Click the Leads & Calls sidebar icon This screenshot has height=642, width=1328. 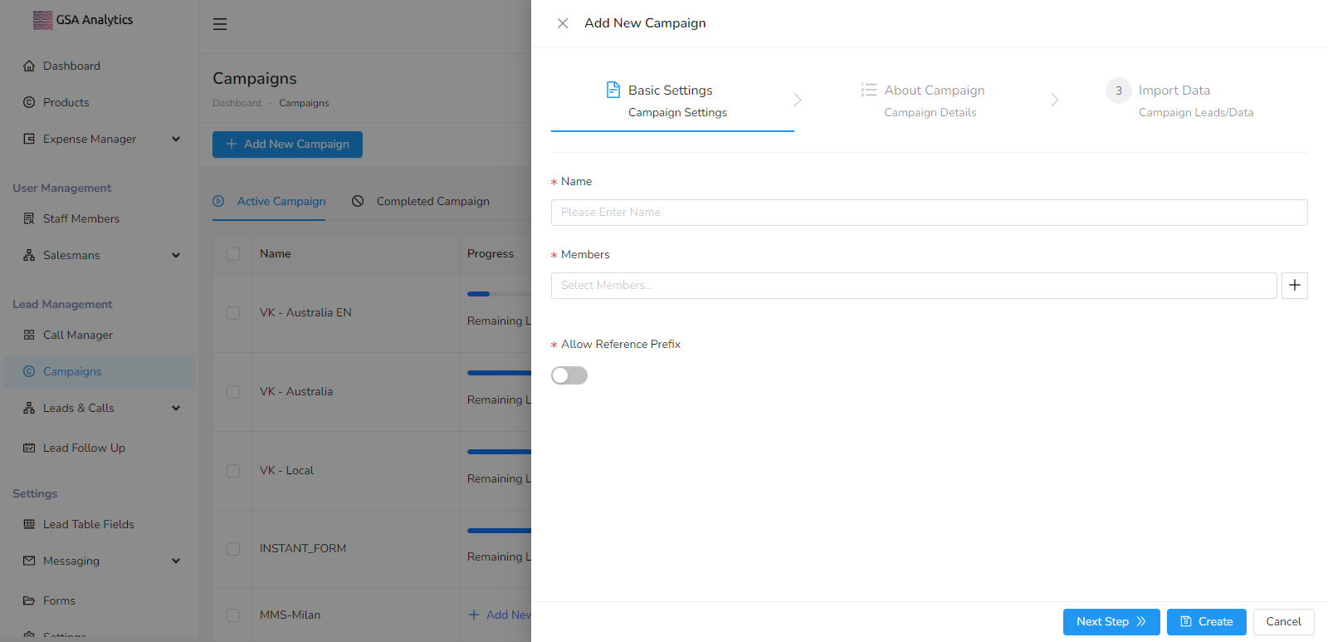tap(29, 408)
